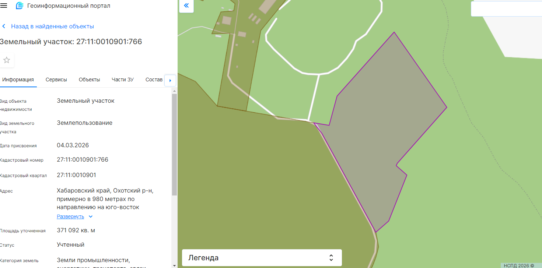The image size is (542, 268).
Task: Collapse side panel with double chevron button
Action: [x=186, y=6]
